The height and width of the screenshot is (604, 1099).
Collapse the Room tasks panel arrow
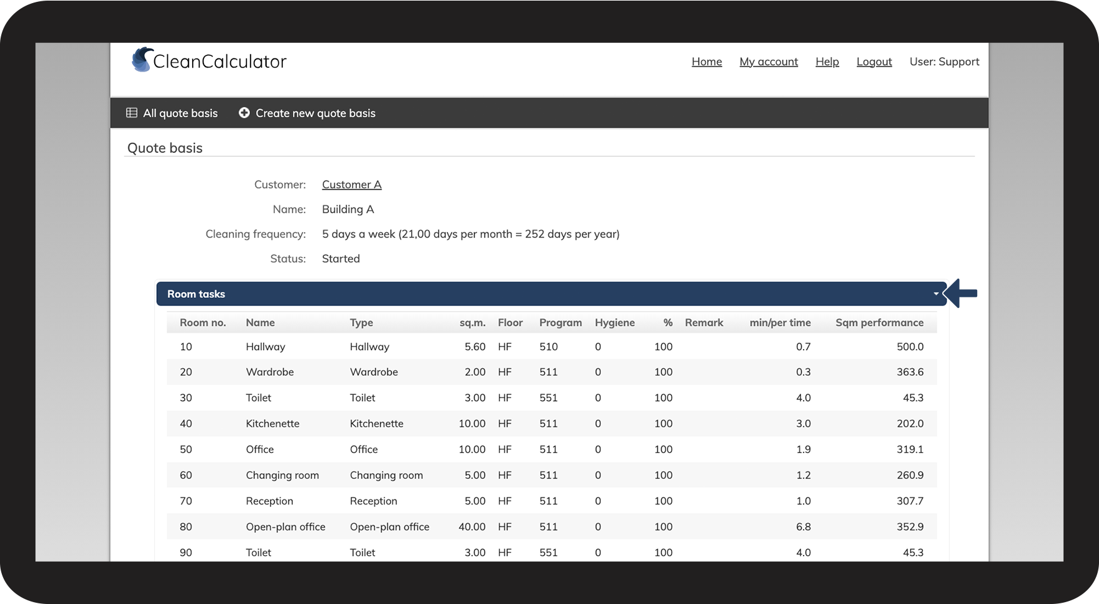click(x=935, y=294)
